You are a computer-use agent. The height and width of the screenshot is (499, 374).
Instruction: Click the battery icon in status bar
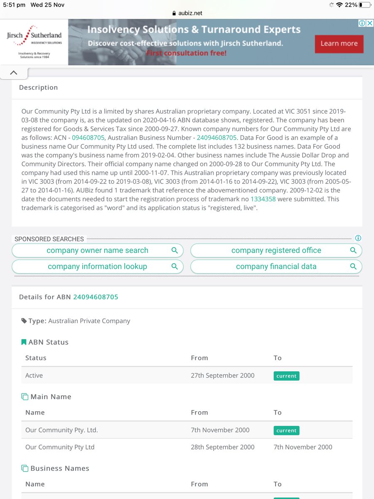point(365,5)
